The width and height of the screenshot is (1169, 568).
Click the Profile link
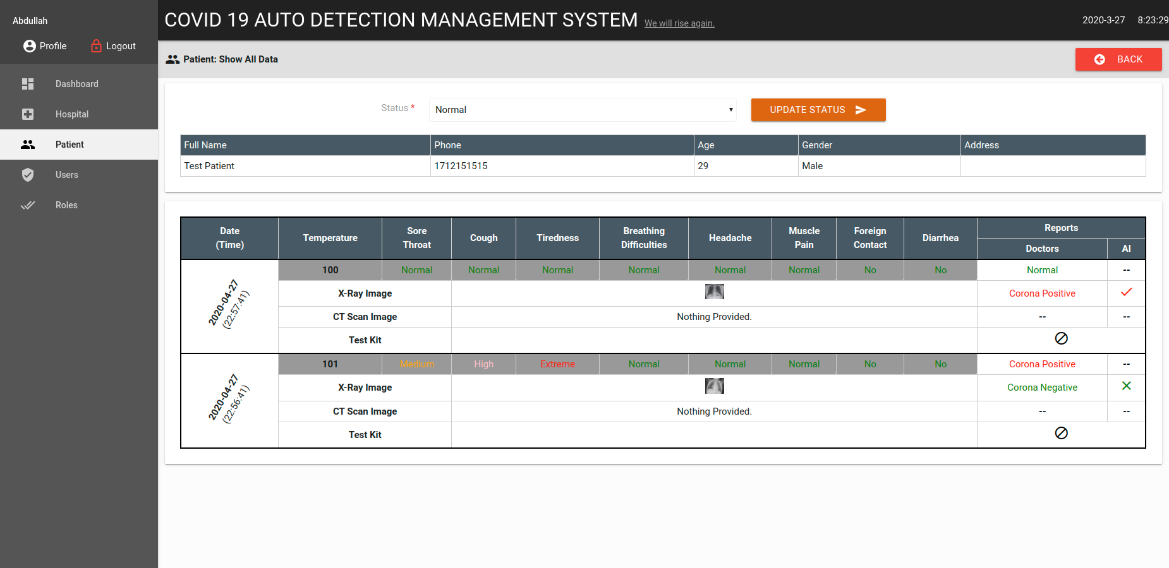45,46
